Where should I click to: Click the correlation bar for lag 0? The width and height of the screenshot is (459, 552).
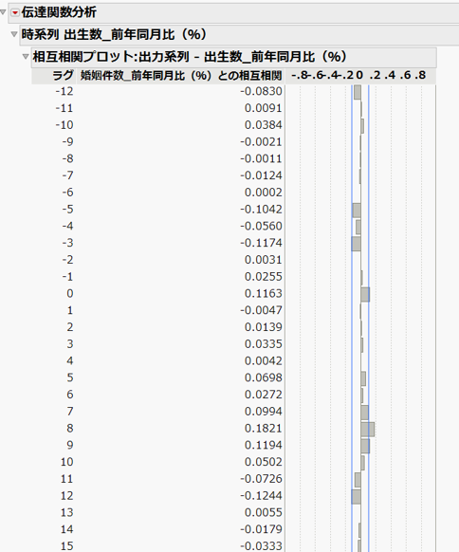(365, 295)
